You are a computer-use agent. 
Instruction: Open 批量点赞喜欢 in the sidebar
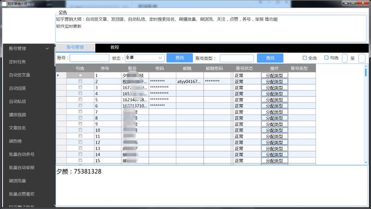(21, 194)
